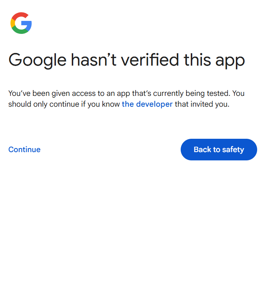264x297 pixels.
Task: Click the word "hasn't" in the heading
Action: [x=93, y=59]
